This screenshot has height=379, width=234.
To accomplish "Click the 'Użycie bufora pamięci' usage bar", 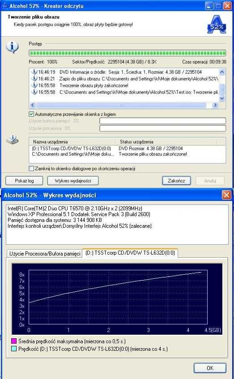I will [163, 121].
